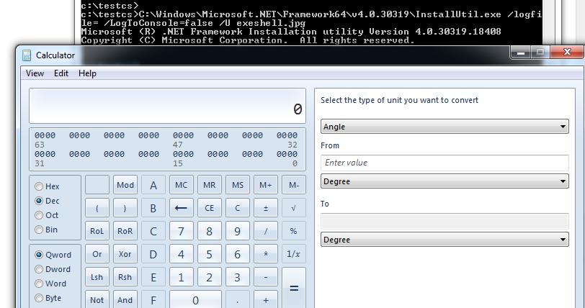Click the RoL rotate left button
Screen dimensions: 585x308
[x=97, y=231]
